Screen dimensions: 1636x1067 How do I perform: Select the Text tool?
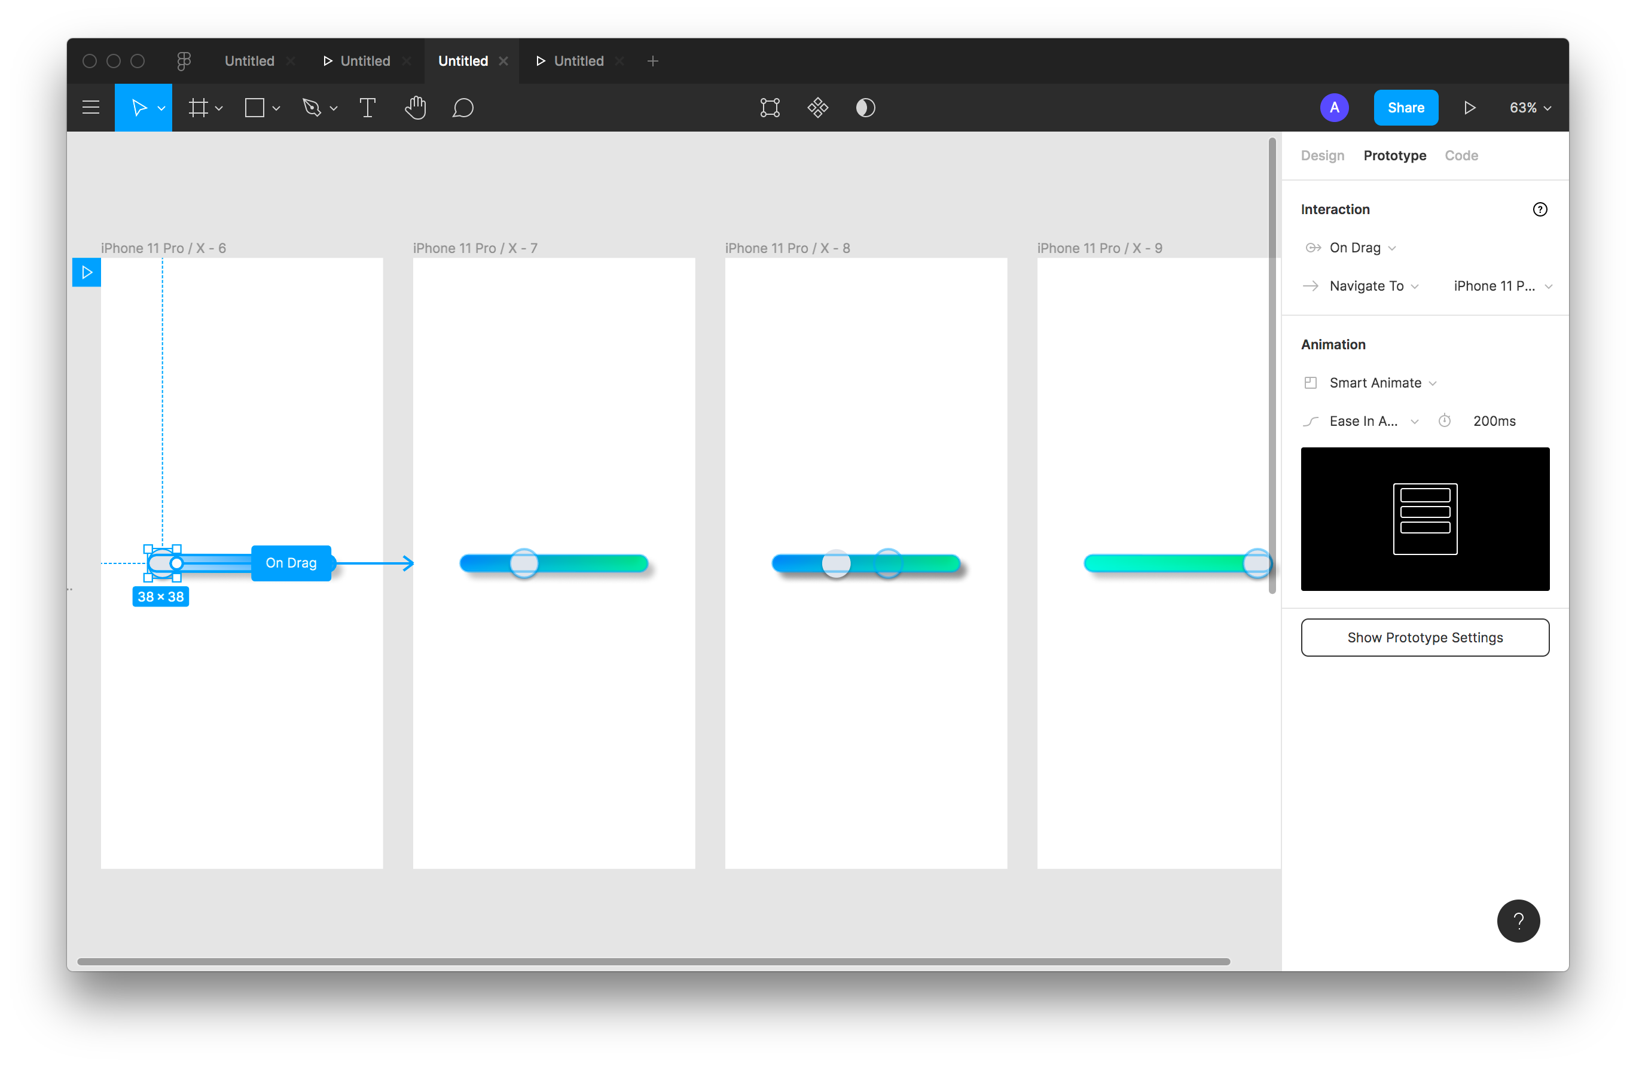coord(367,107)
